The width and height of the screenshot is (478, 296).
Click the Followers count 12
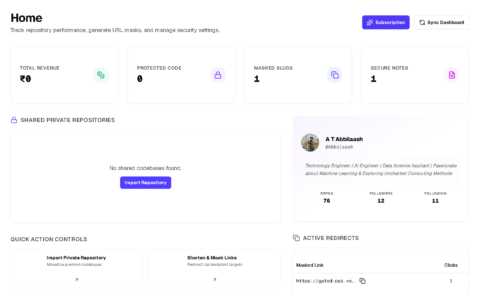[x=381, y=201]
